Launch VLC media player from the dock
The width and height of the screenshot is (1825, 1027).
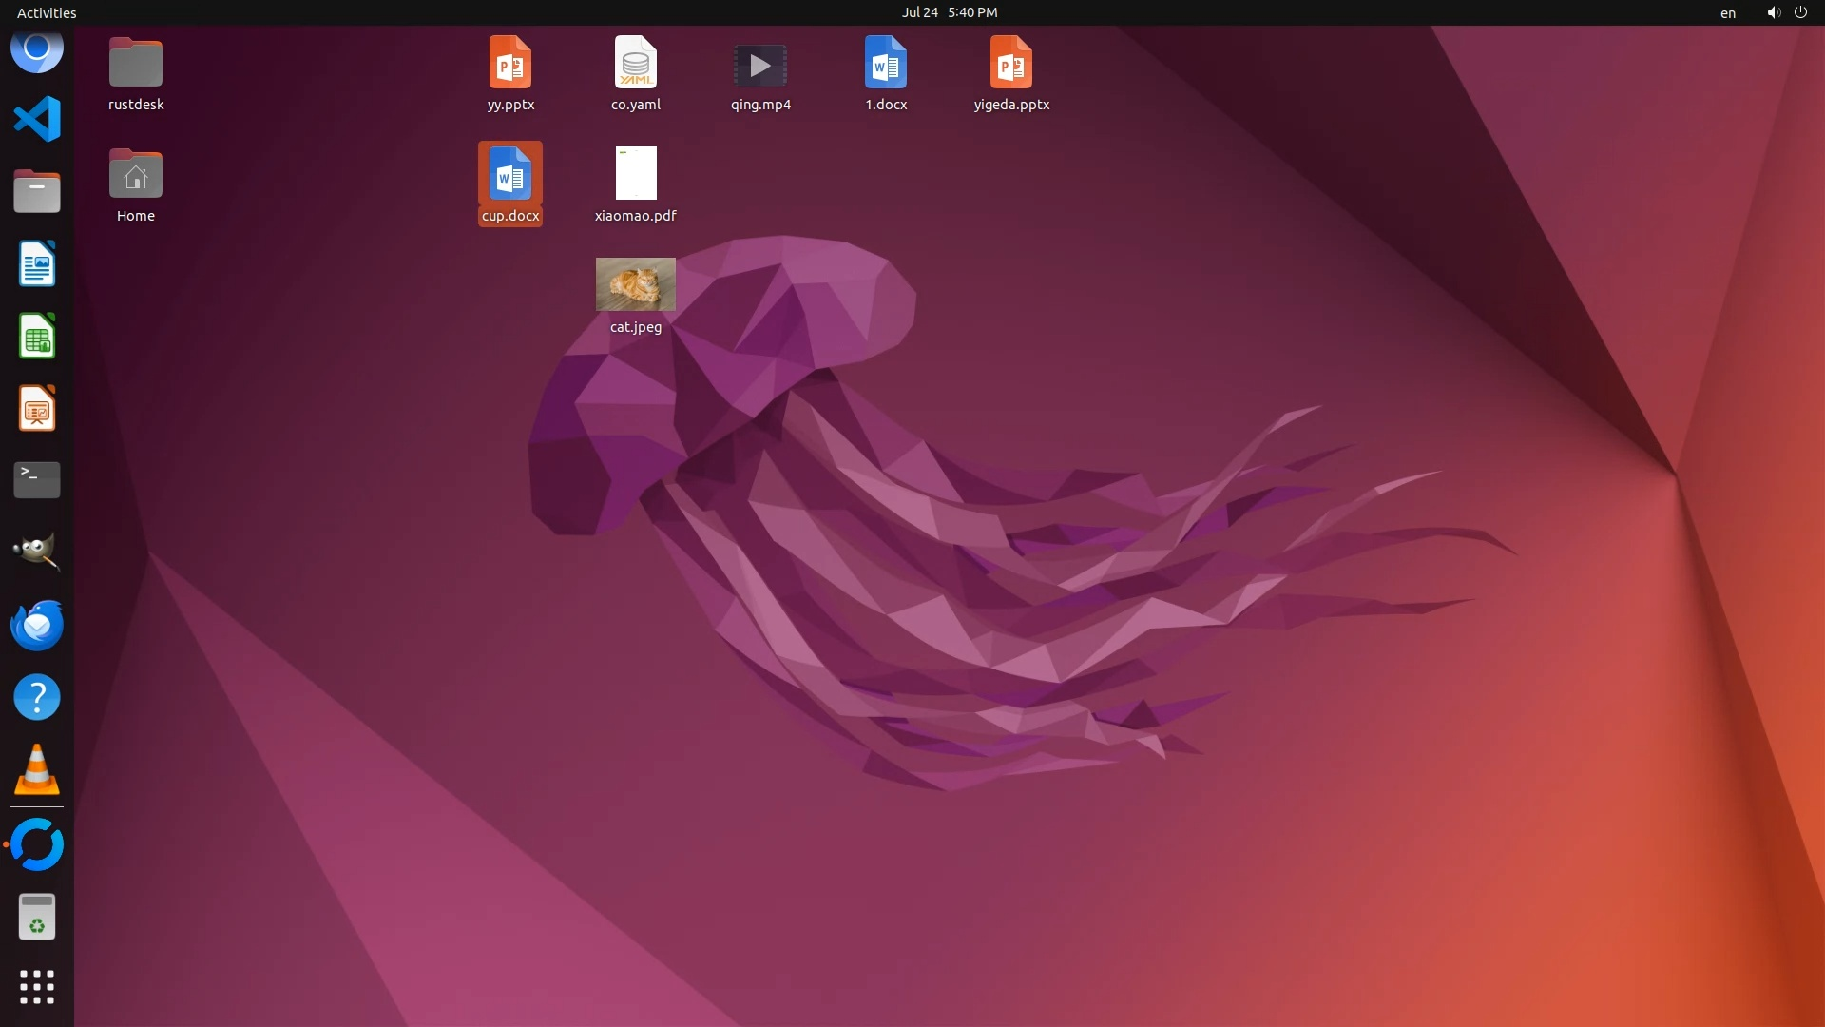coord(37,769)
